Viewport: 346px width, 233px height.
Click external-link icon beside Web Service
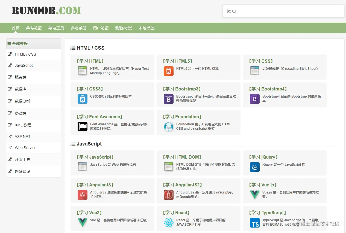[x=10, y=147]
